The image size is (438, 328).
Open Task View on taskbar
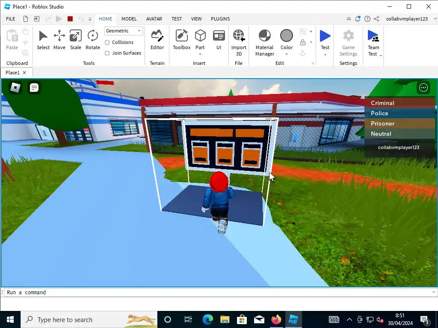[188, 319]
